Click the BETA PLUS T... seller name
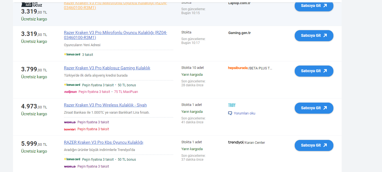Image resolution: width=382 pixels, height=172 pixels. tap(261, 68)
